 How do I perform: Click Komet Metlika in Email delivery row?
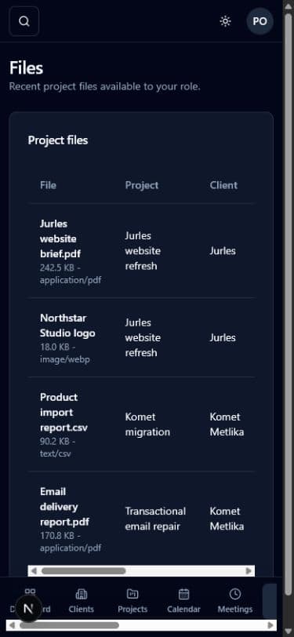point(227,519)
